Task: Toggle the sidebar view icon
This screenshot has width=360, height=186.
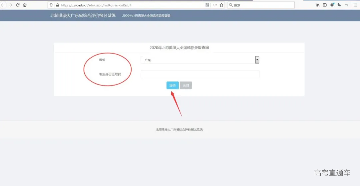Action: [x=325, y=5]
